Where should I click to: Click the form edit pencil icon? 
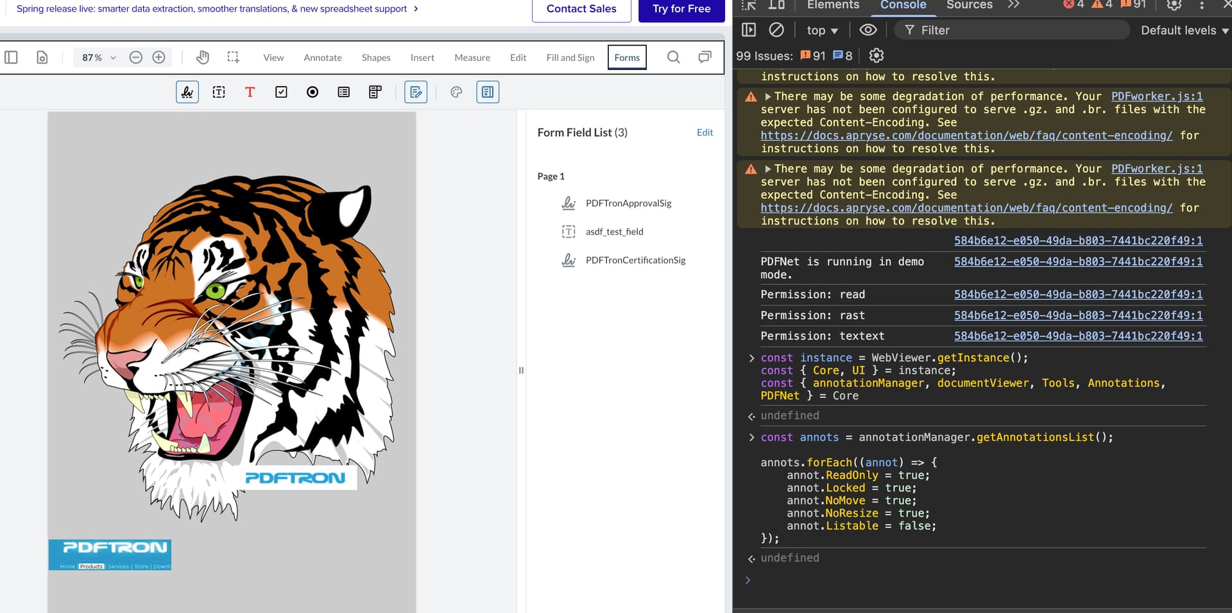(416, 92)
